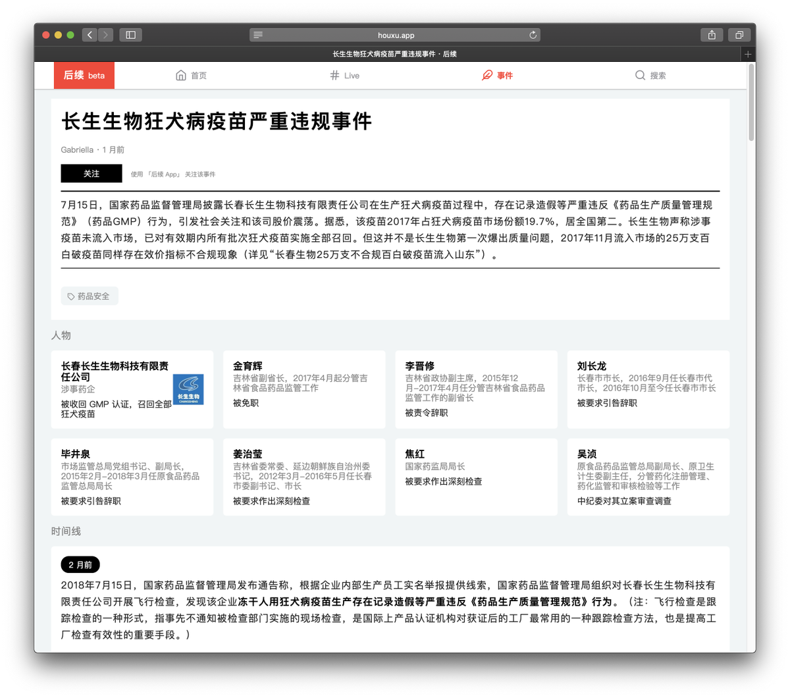Click the home icon beside 首页
Screen dimensions: 790x698
pos(181,75)
